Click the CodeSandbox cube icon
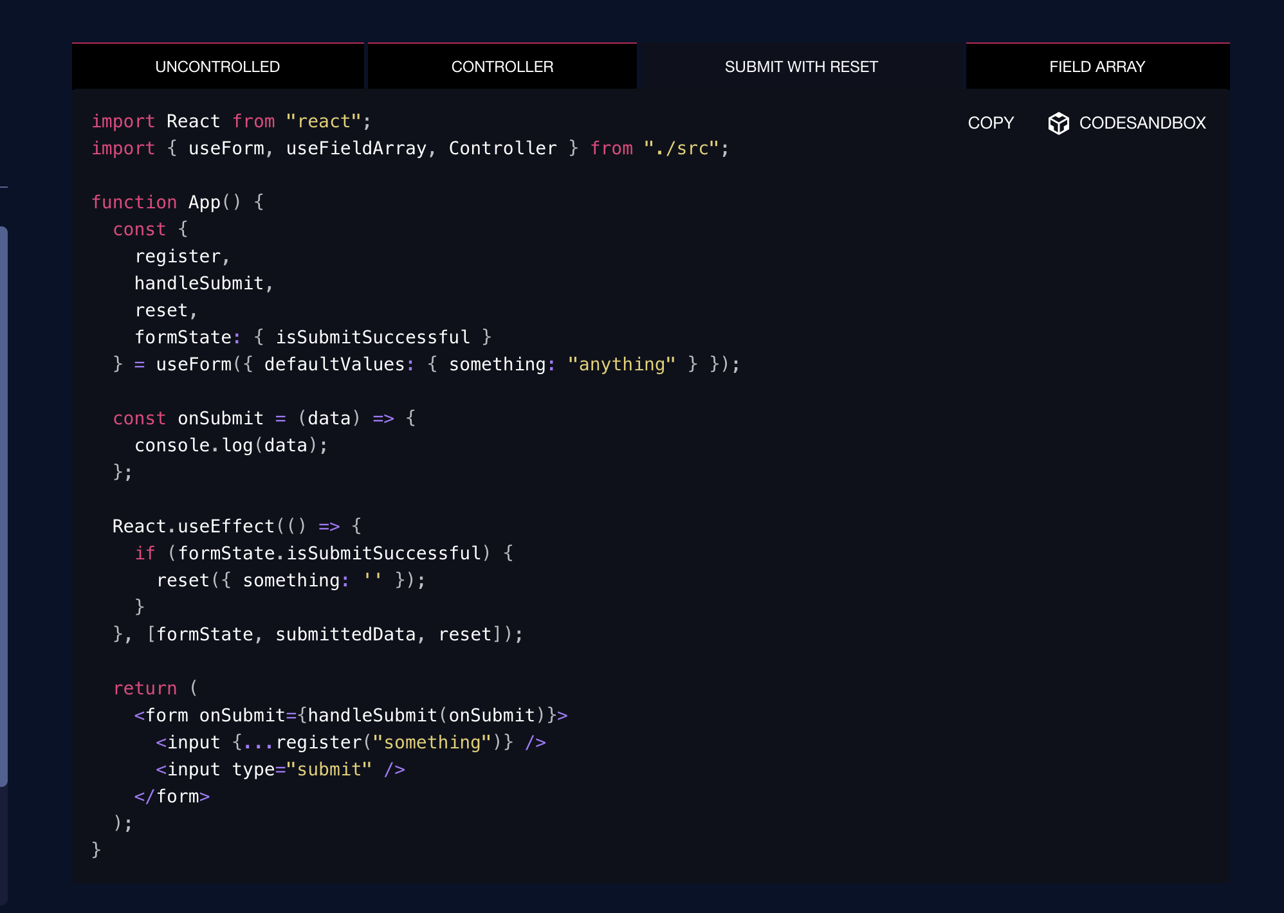1284x913 pixels. [1058, 123]
